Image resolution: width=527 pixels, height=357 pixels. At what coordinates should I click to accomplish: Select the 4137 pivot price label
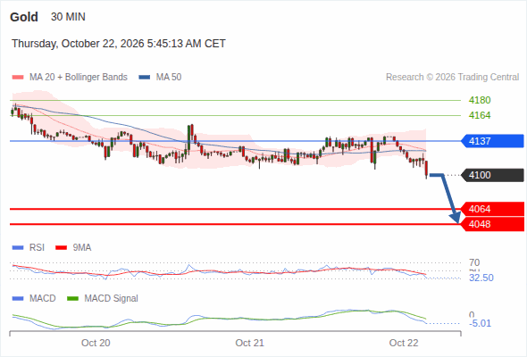tap(492, 141)
